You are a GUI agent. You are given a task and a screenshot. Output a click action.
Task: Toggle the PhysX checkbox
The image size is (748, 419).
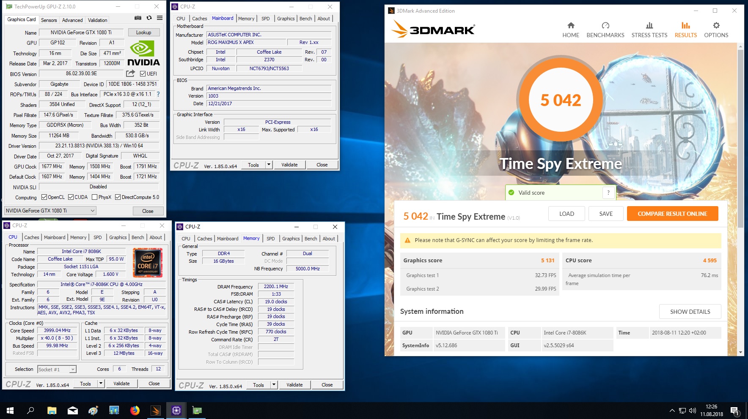point(95,197)
